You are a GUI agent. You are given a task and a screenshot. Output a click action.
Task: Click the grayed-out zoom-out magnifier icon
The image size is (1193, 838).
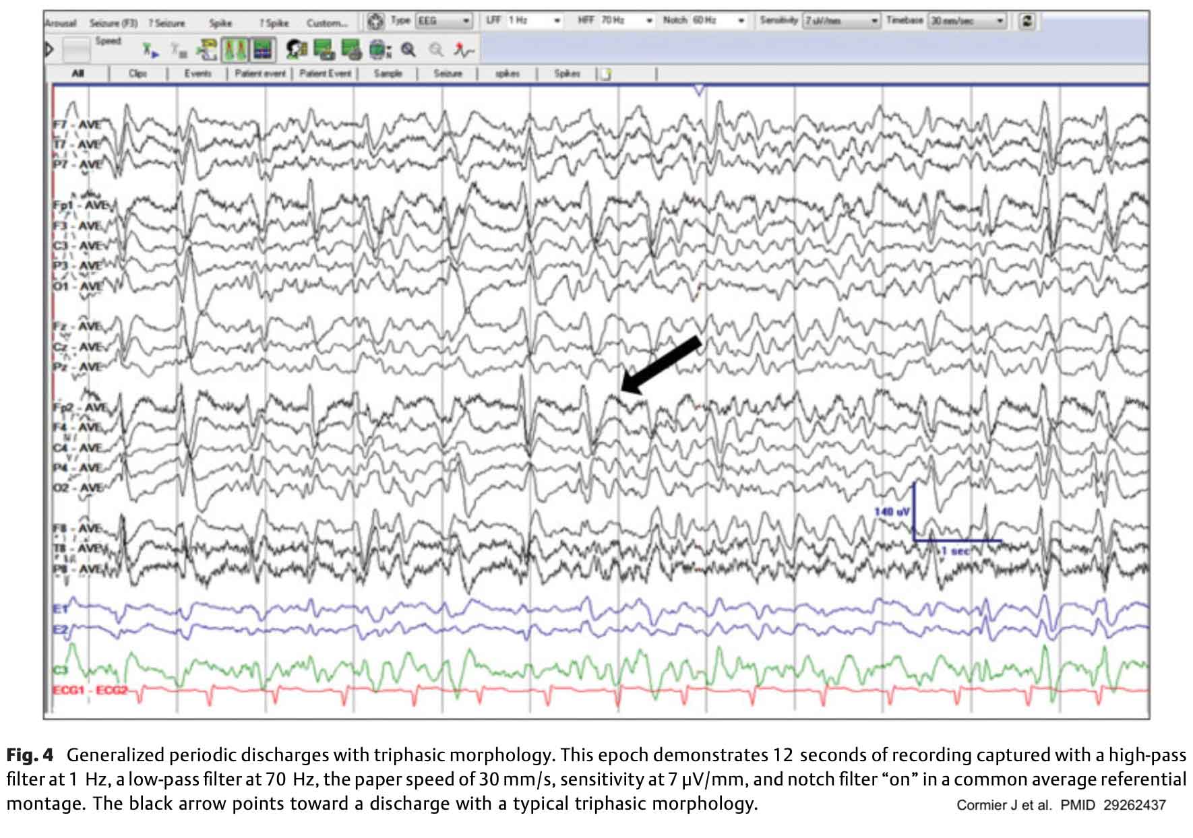click(437, 49)
